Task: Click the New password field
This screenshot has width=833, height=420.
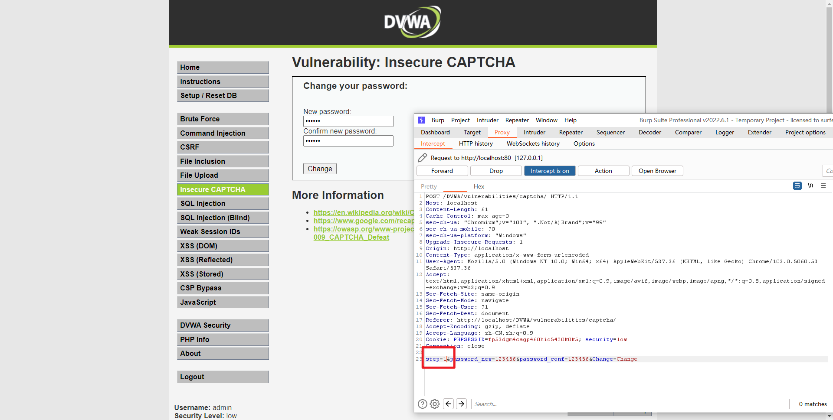Action: (x=348, y=121)
